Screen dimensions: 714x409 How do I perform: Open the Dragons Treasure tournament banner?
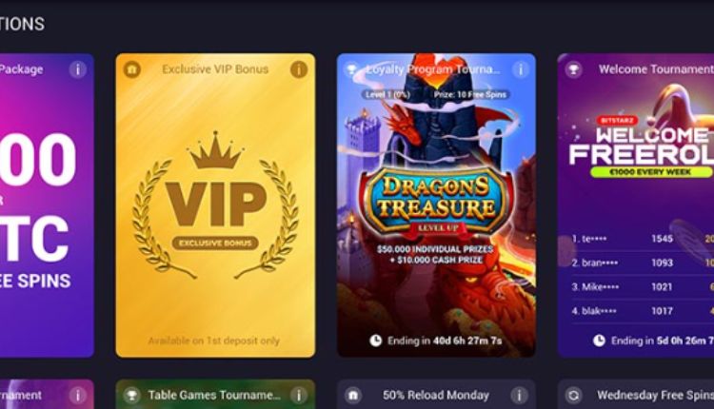(436, 205)
